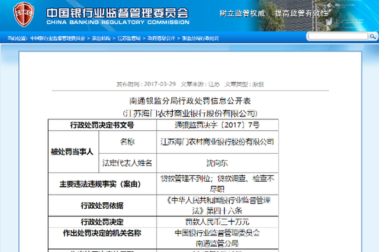Click the 文章来源：江苏 text
Screen dimensions: 379x252
(200, 84)
